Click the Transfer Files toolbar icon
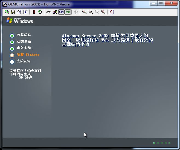The width and height of the screenshot is (180, 150). coord(76,12)
